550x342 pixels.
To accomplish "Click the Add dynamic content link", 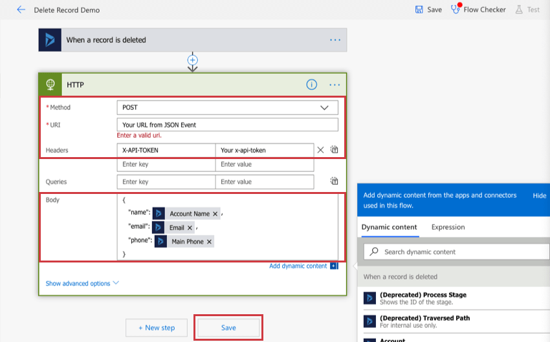I will click(298, 266).
